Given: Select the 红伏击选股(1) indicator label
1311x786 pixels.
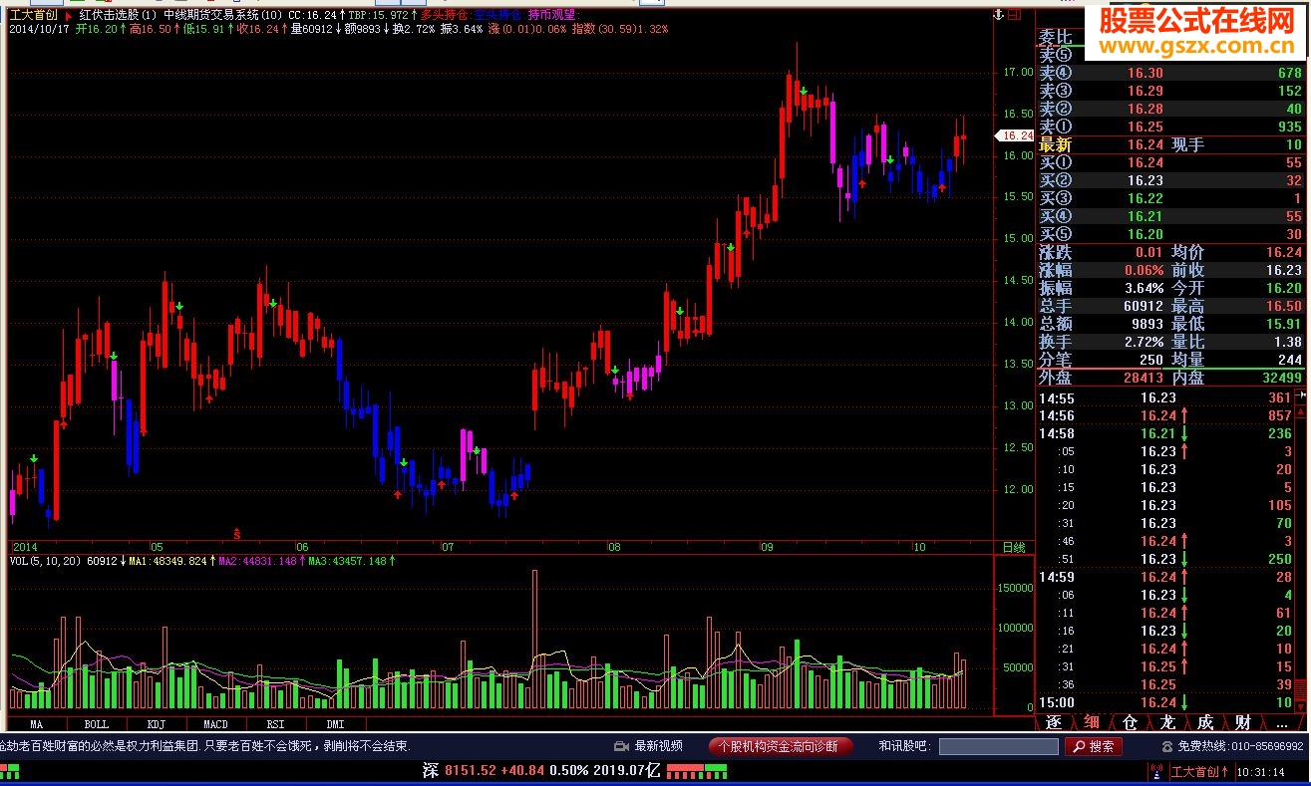Looking at the screenshot, I should click(x=119, y=16).
